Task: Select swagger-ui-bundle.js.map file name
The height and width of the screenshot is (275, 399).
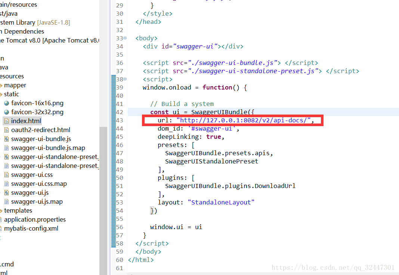Action: coord(48,148)
